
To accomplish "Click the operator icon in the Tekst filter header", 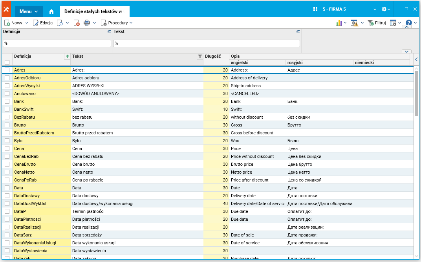I will (298, 32).
